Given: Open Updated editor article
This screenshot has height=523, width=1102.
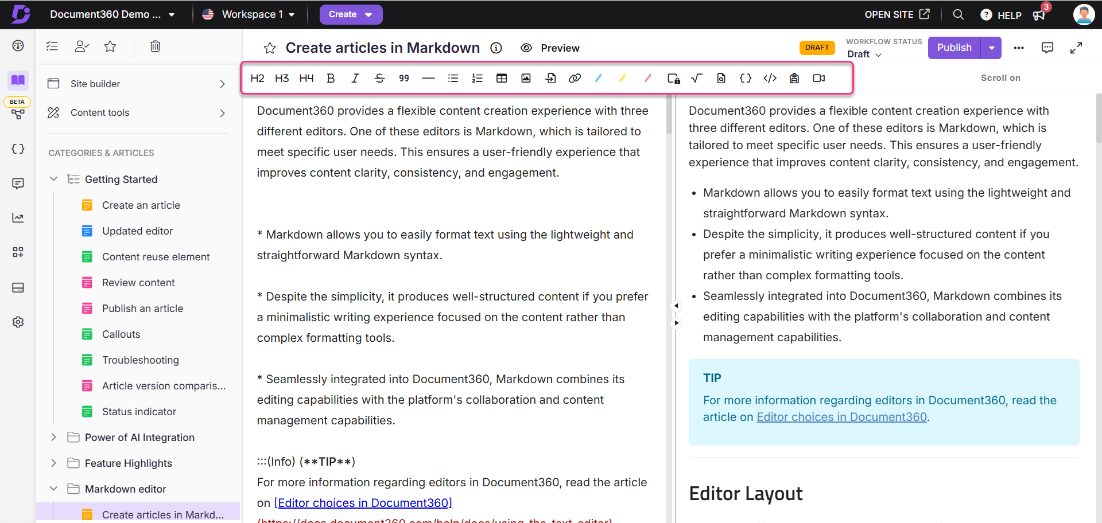Looking at the screenshot, I should pos(137,231).
